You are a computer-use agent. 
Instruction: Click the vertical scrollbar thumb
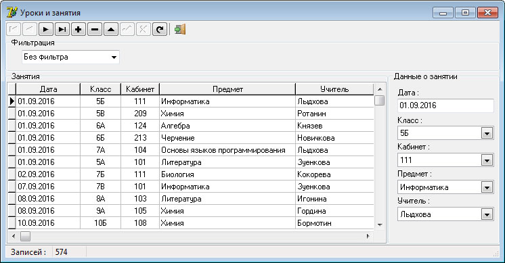[380, 100]
